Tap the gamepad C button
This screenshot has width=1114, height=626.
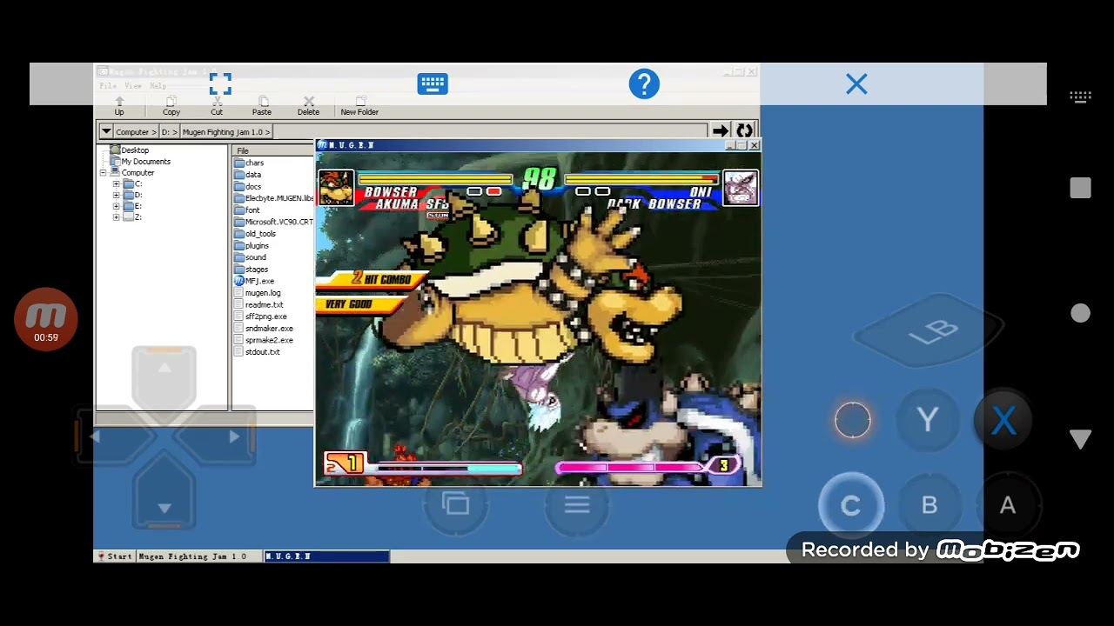tap(851, 505)
